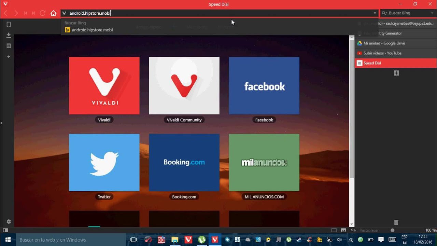Viewport: 437px width, 246px height.
Task: Go to the home page
Action: click(53, 13)
